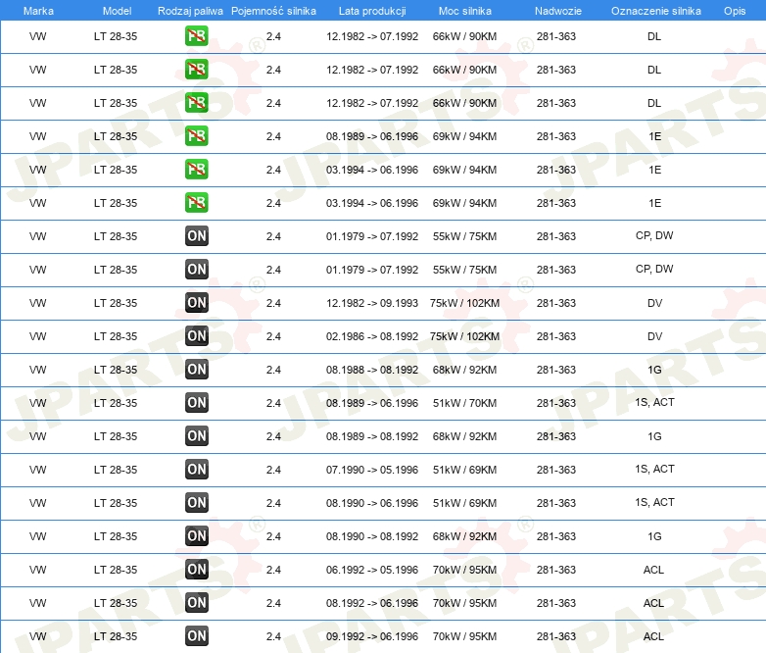The width and height of the screenshot is (766, 653).
Task: Select the date cell 06.1992 -> 05.1996
Action: (372, 570)
